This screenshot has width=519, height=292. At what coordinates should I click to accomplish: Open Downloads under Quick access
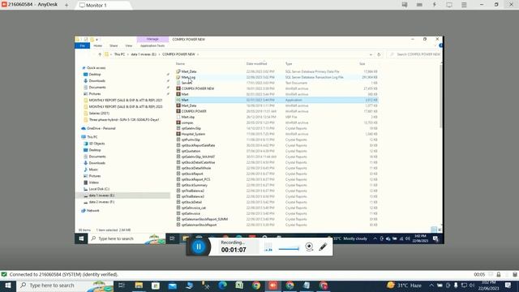click(97, 81)
